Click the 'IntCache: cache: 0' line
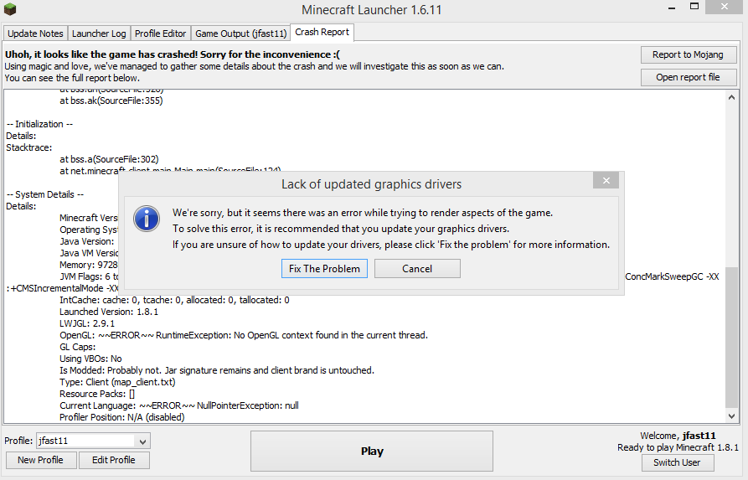The width and height of the screenshot is (748, 480). [174, 300]
